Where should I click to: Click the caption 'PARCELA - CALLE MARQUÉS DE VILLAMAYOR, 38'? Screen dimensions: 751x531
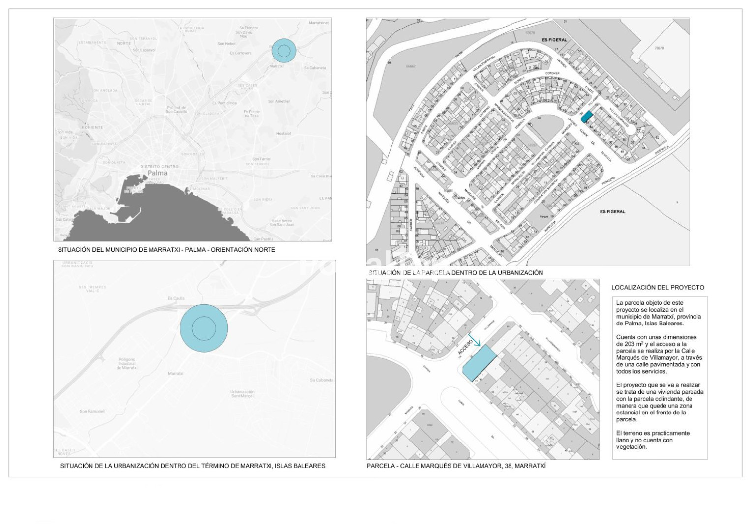pyautogui.click(x=456, y=466)
